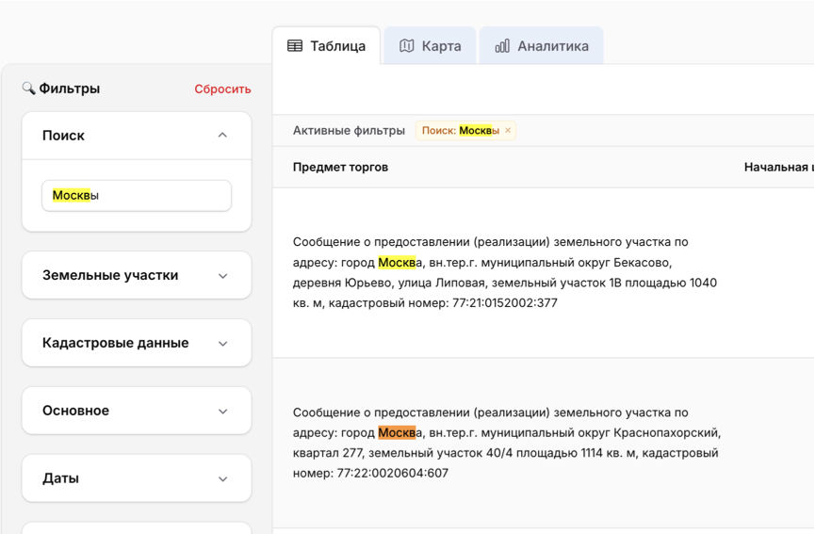Click the bar chart icon on Аналитика tab
Screen dimensions: 815x534
(x=502, y=46)
